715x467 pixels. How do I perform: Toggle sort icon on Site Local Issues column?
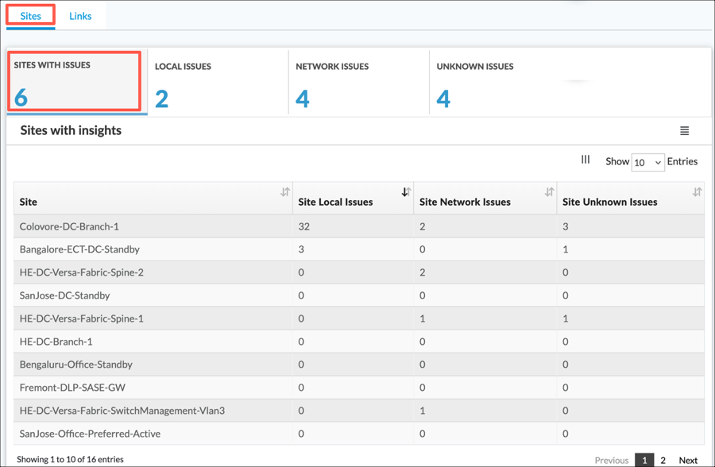pyautogui.click(x=405, y=192)
